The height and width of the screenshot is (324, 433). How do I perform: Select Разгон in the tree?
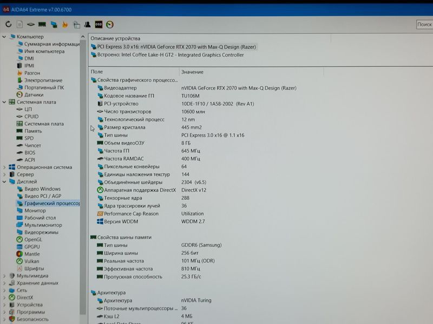[29, 73]
